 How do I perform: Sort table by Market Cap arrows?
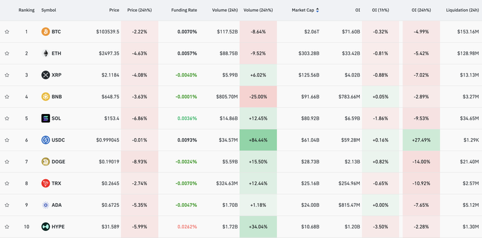coord(317,10)
